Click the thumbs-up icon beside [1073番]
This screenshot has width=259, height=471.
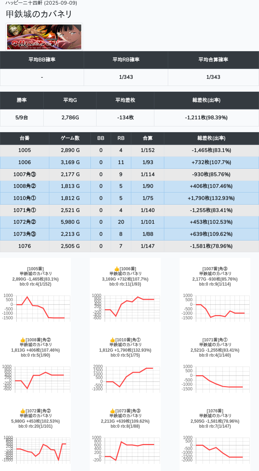click(112, 411)
